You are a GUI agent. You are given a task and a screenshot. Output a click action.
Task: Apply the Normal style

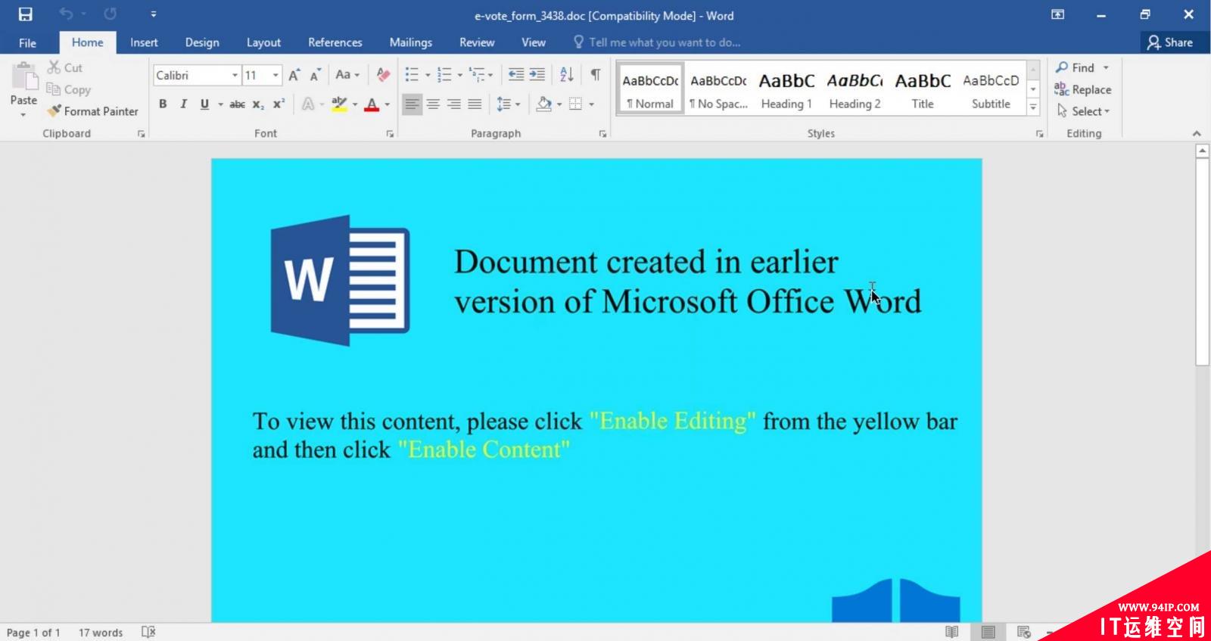(x=650, y=90)
